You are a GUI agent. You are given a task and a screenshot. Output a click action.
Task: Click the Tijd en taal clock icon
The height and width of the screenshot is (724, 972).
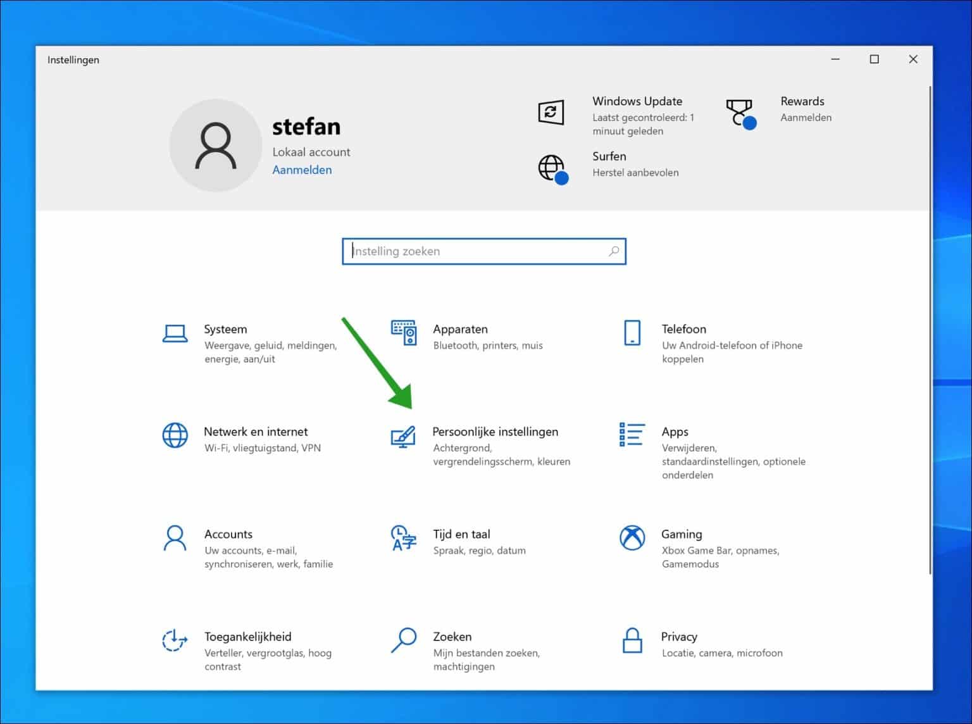(x=402, y=539)
